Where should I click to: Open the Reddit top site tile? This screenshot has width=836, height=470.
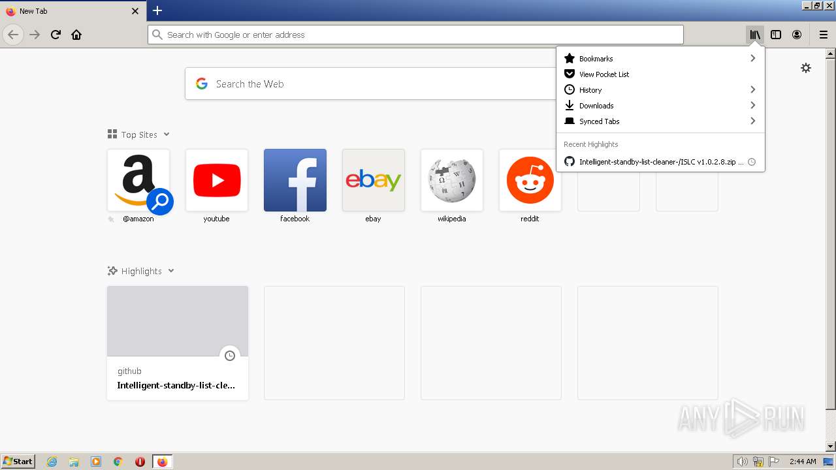click(530, 180)
